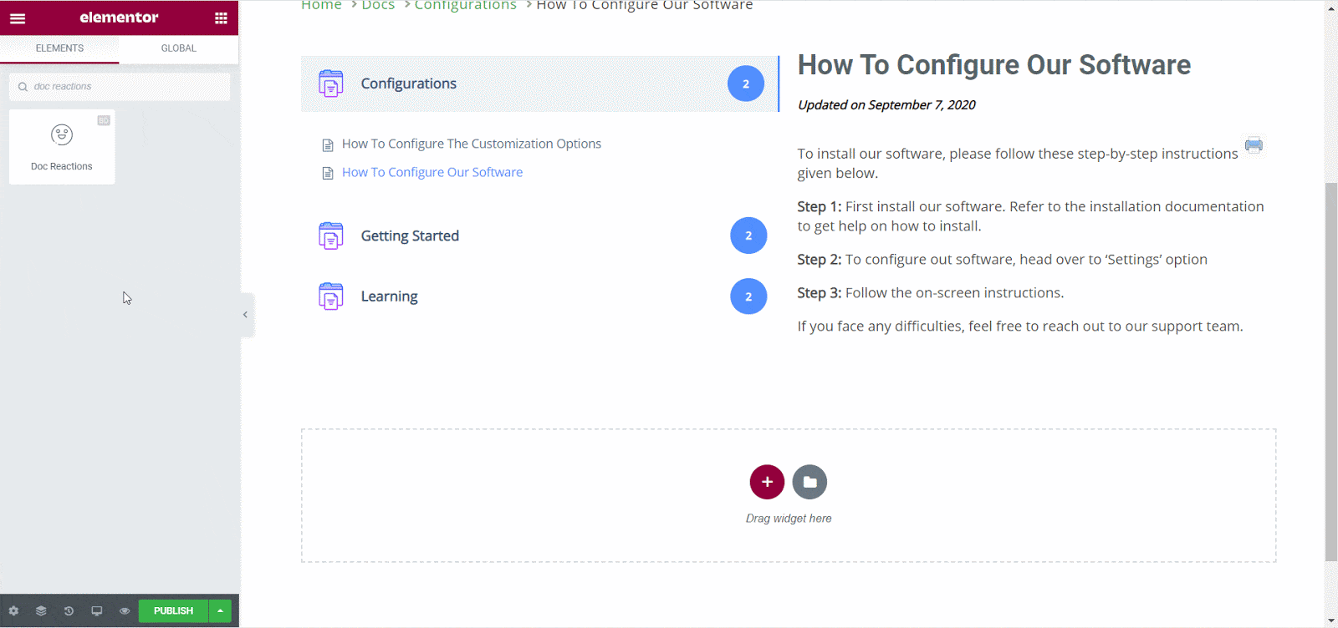Toggle responsive mode desktop icon
1338x628 pixels.
click(97, 611)
